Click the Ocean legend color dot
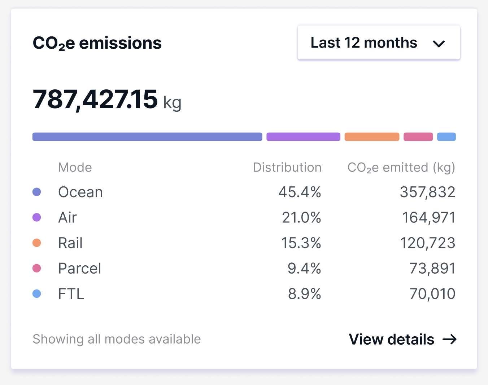Viewport: 488px width, 385px height. pyautogui.click(x=37, y=192)
